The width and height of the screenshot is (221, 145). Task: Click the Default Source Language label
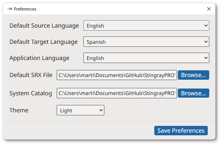44,26
